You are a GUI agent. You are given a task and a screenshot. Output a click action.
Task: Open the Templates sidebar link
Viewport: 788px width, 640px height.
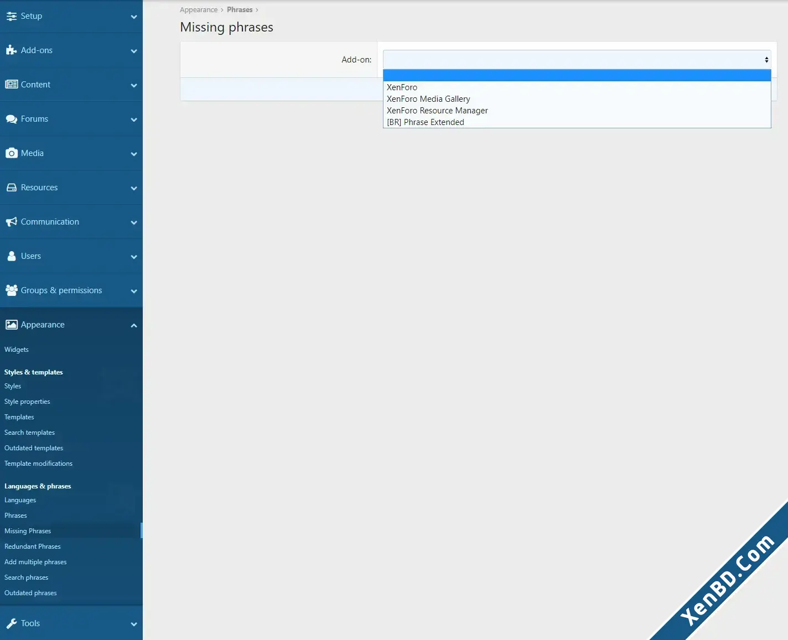pyautogui.click(x=19, y=417)
